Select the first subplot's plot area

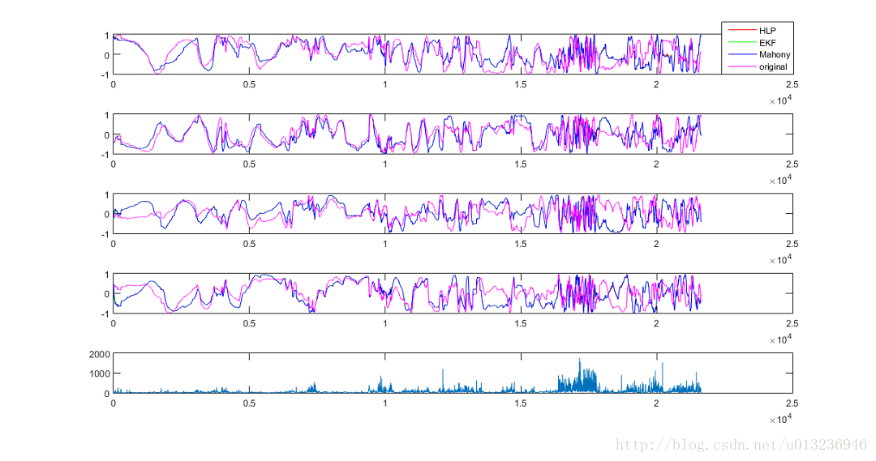tap(453, 54)
